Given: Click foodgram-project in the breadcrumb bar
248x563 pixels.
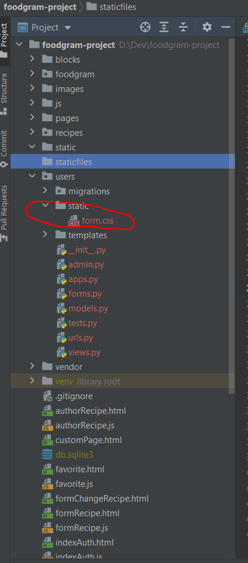Looking at the screenshot, I should click(39, 7).
